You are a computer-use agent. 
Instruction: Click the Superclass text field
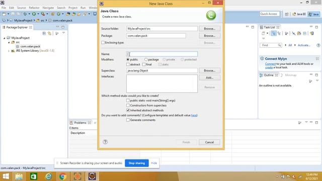[x=162, y=70]
